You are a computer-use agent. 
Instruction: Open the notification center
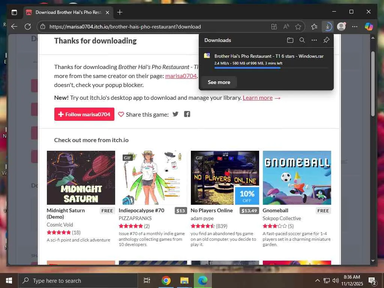[x=372, y=281]
